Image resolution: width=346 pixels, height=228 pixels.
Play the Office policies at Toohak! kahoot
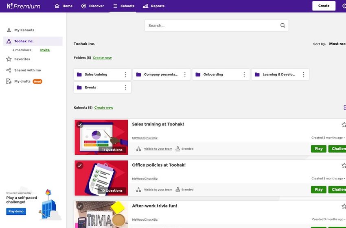319,190
